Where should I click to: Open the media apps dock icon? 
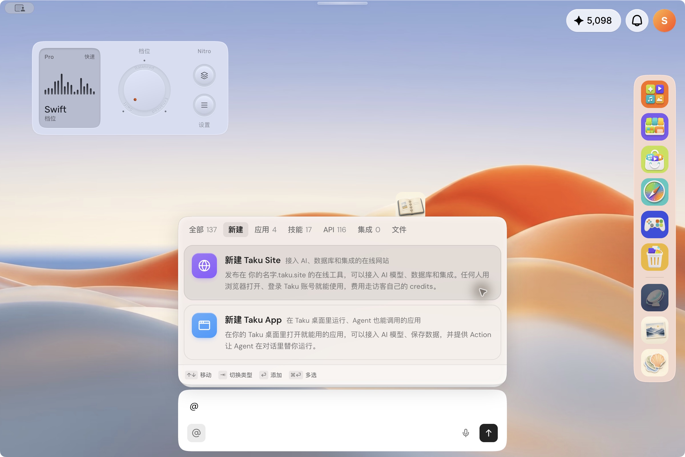coord(654,94)
